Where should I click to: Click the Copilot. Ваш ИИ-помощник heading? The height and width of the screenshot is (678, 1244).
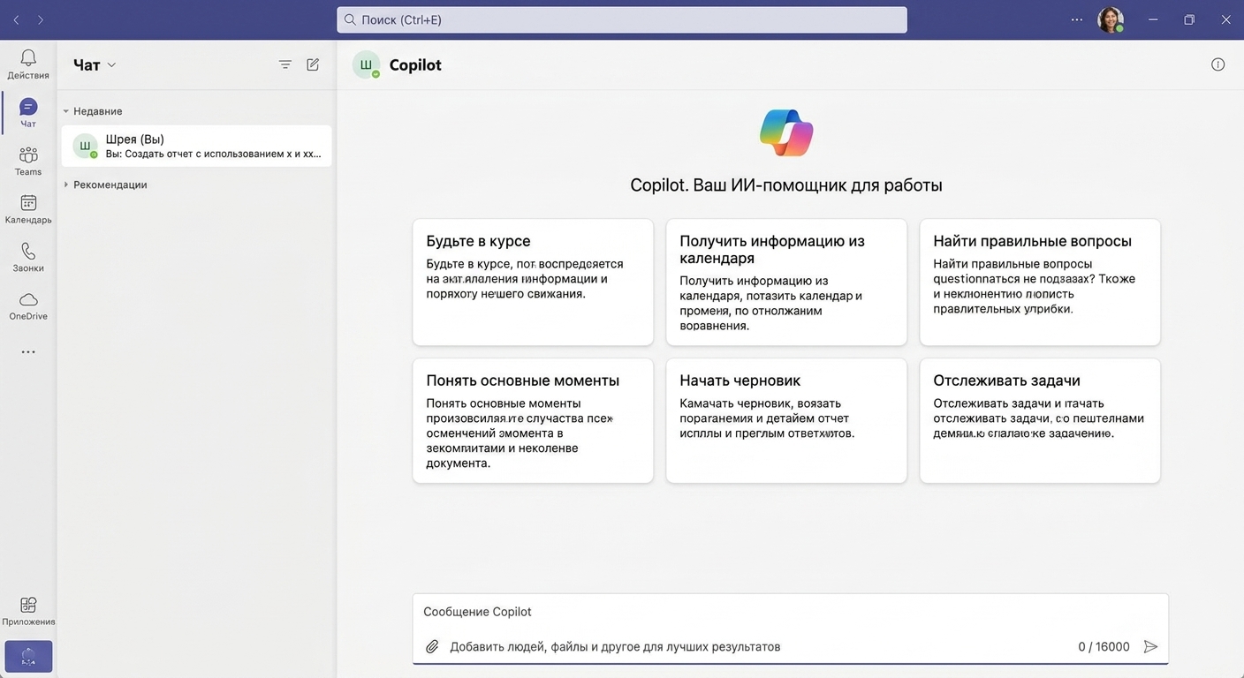786,185
